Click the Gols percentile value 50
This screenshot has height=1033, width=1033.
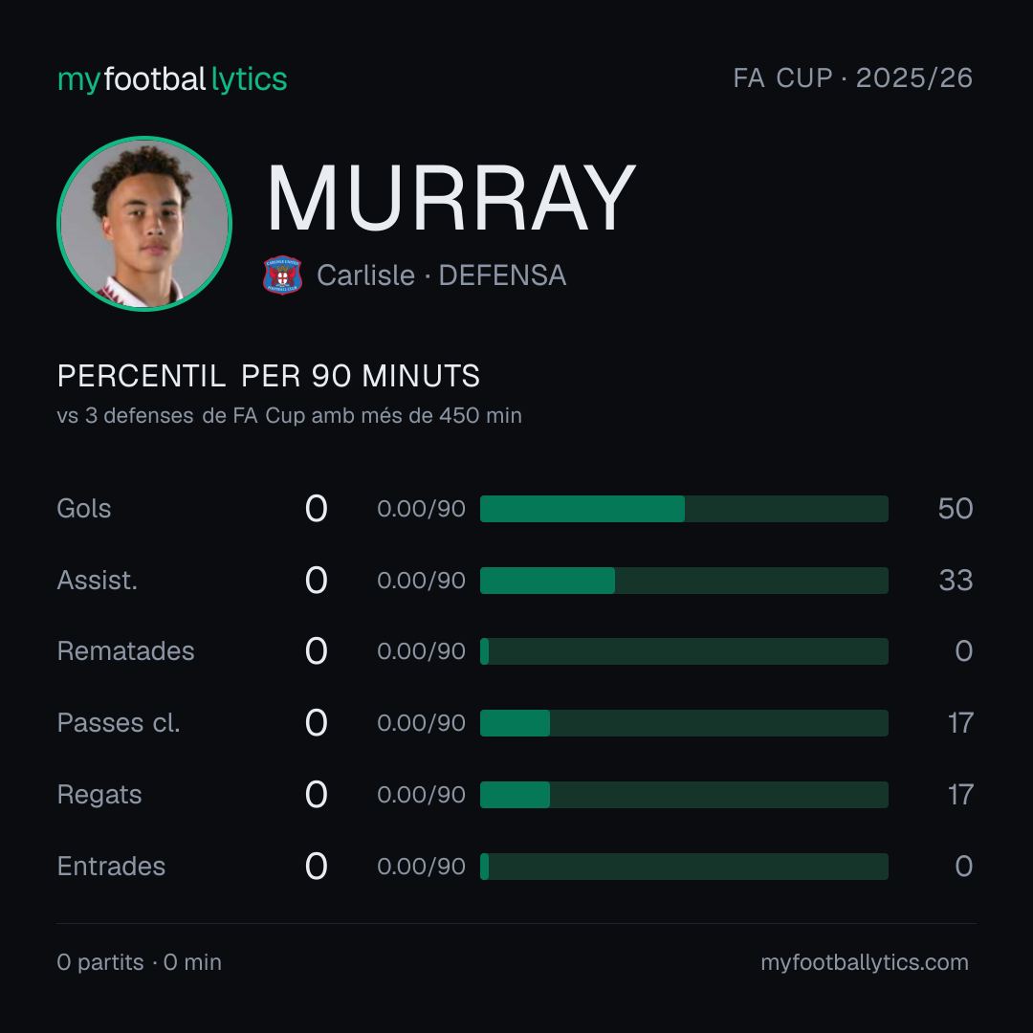coord(956,509)
